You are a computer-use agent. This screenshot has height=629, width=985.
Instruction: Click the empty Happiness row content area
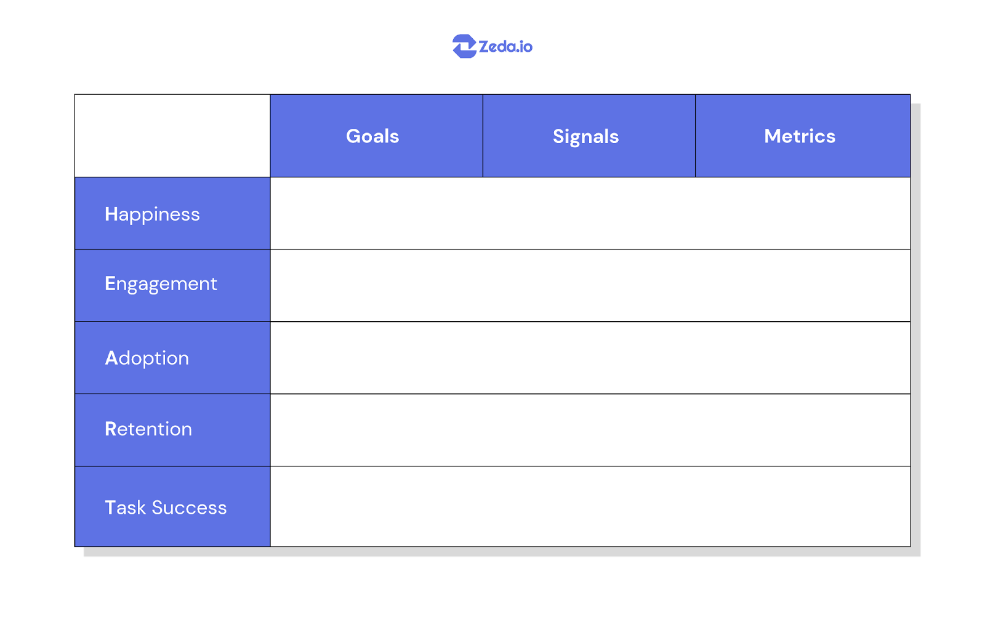(590, 214)
